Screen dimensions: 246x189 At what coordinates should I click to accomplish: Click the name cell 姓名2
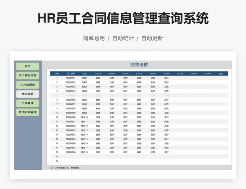click(84, 83)
